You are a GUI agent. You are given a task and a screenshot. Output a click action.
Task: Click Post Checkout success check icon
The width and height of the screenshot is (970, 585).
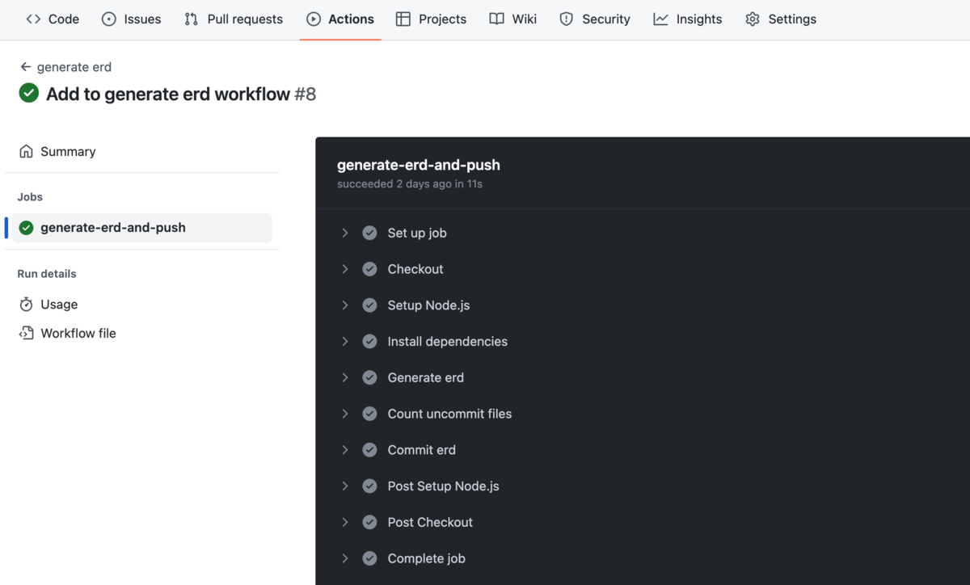tap(369, 522)
